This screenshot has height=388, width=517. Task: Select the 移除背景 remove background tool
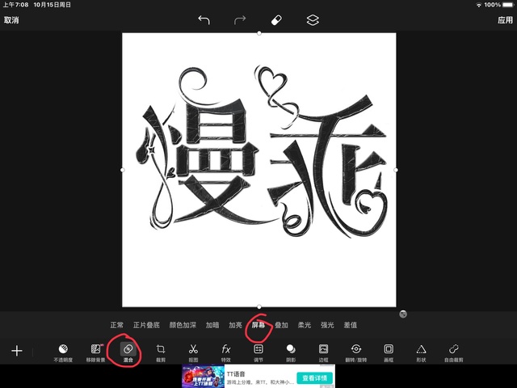(96, 351)
